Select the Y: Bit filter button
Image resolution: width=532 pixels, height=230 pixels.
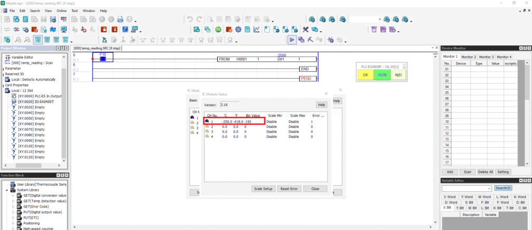pos(459,208)
